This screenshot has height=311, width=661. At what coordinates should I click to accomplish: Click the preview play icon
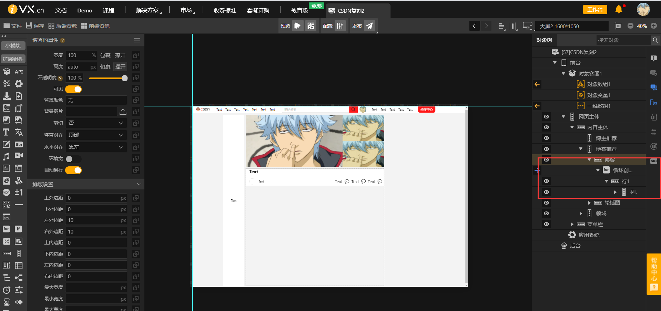pyautogui.click(x=298, y=25)
